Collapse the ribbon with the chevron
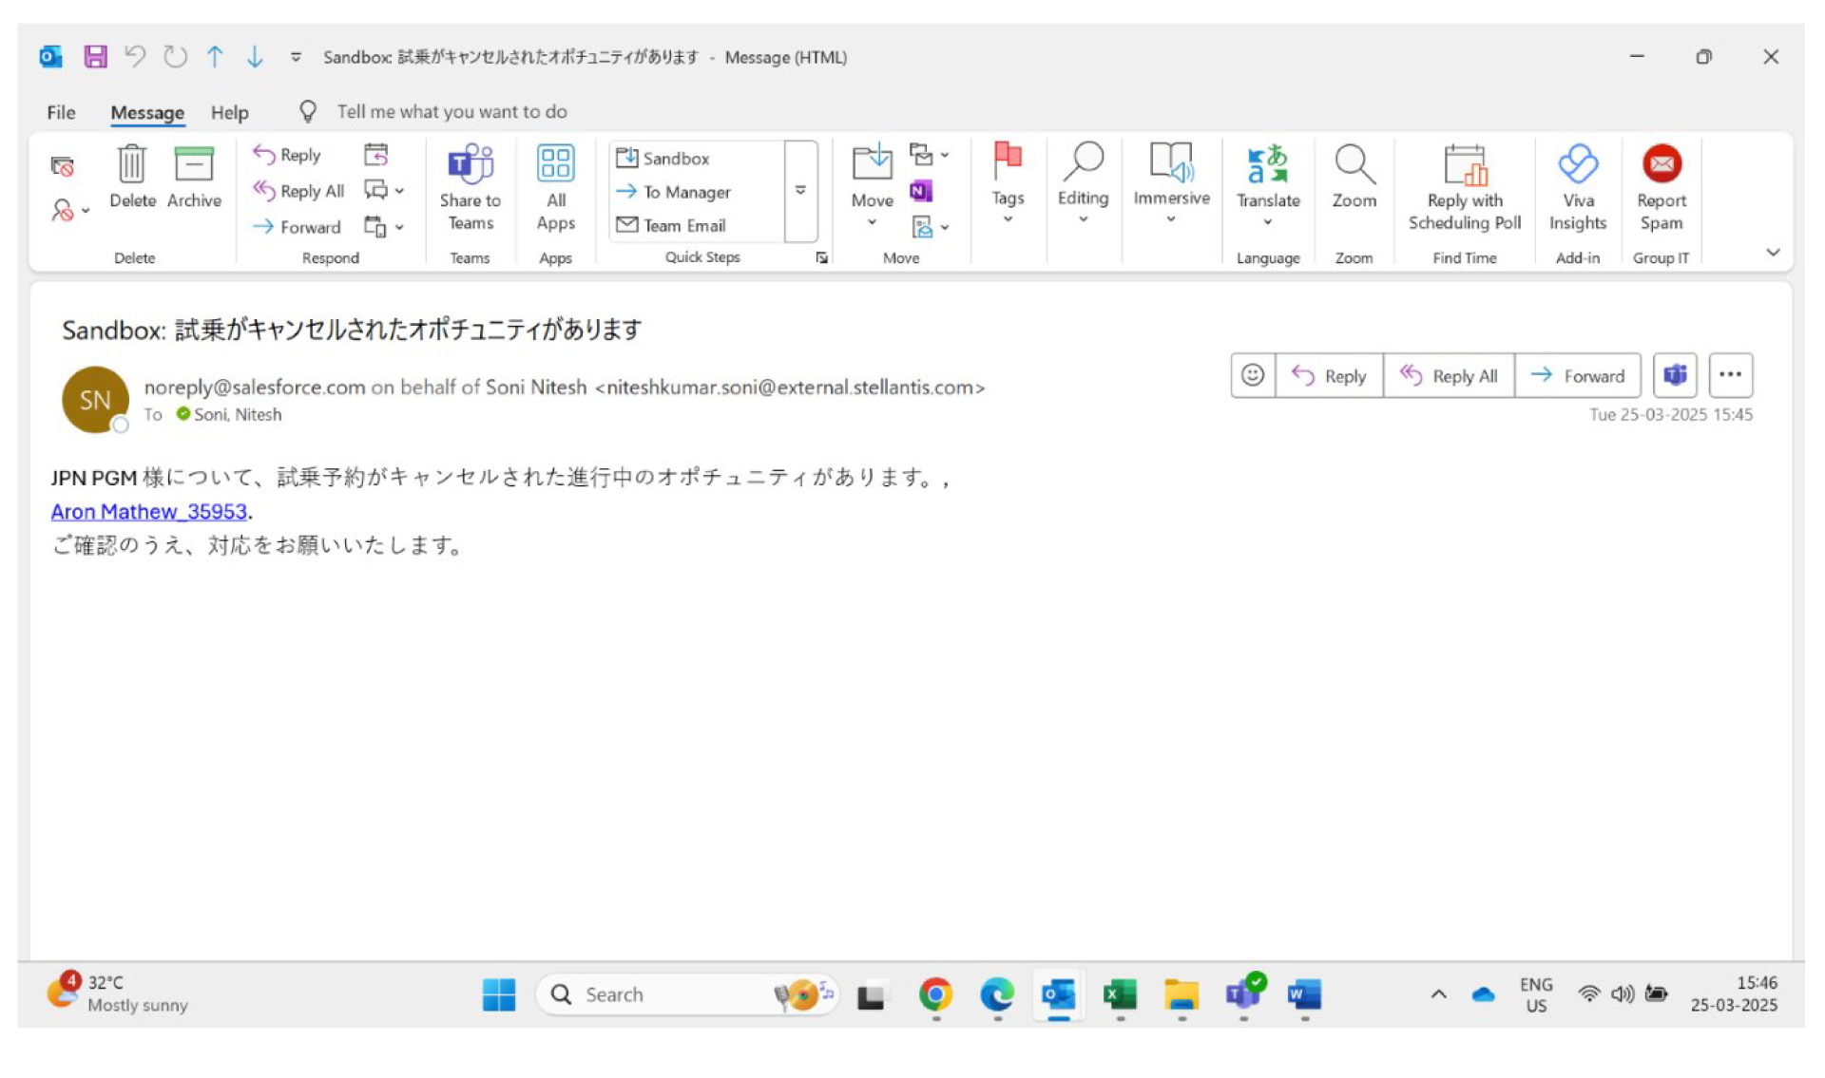Image resolution: width=1825 pixels, height=1078 pixels. pyautogui.click(x=1773, y=253)
